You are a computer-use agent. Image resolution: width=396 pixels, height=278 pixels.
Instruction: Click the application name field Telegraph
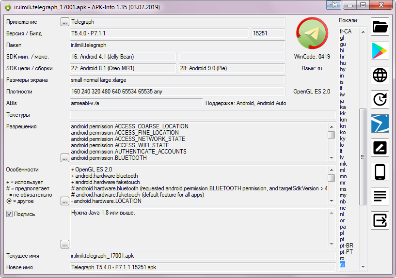coord(177,22)
